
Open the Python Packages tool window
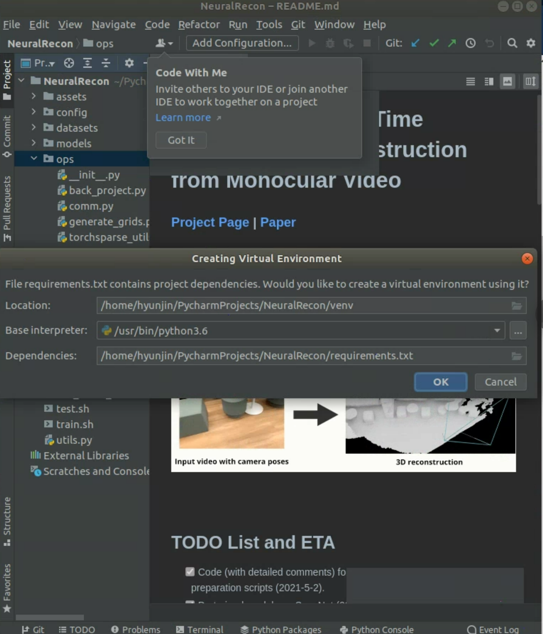[x=281, y=629]
